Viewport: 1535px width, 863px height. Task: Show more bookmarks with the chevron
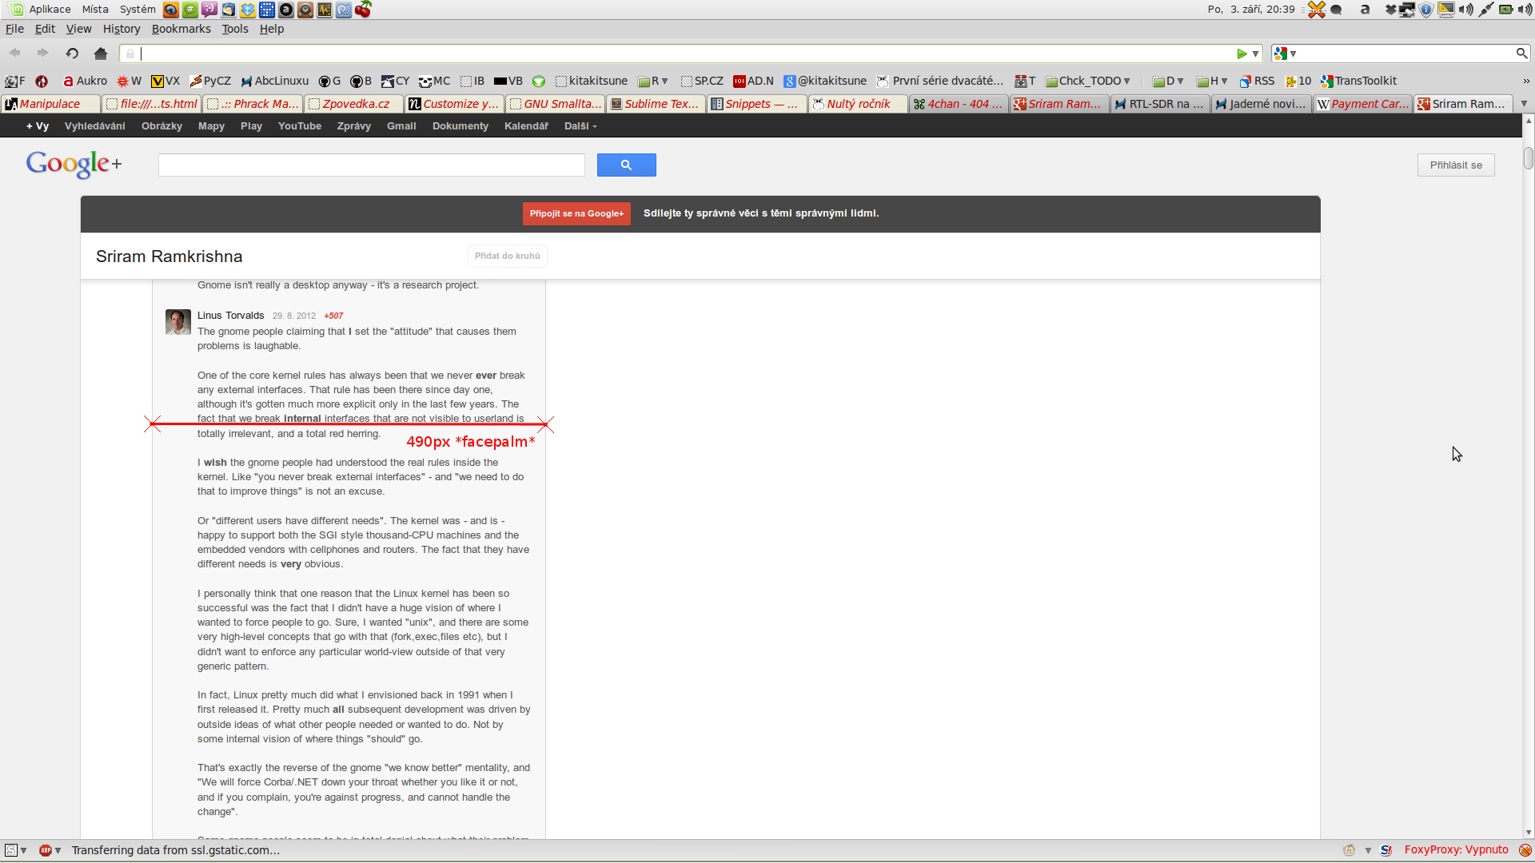click(x=1525, y=81)
